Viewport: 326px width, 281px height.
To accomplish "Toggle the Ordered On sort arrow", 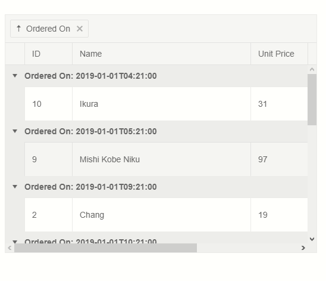I will pyautogui.click(x=18, y=29).
